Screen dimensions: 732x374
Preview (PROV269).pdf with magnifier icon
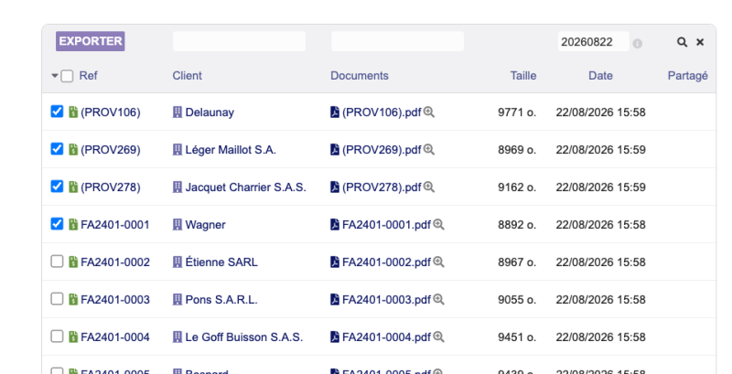click(x=429, y=149)
